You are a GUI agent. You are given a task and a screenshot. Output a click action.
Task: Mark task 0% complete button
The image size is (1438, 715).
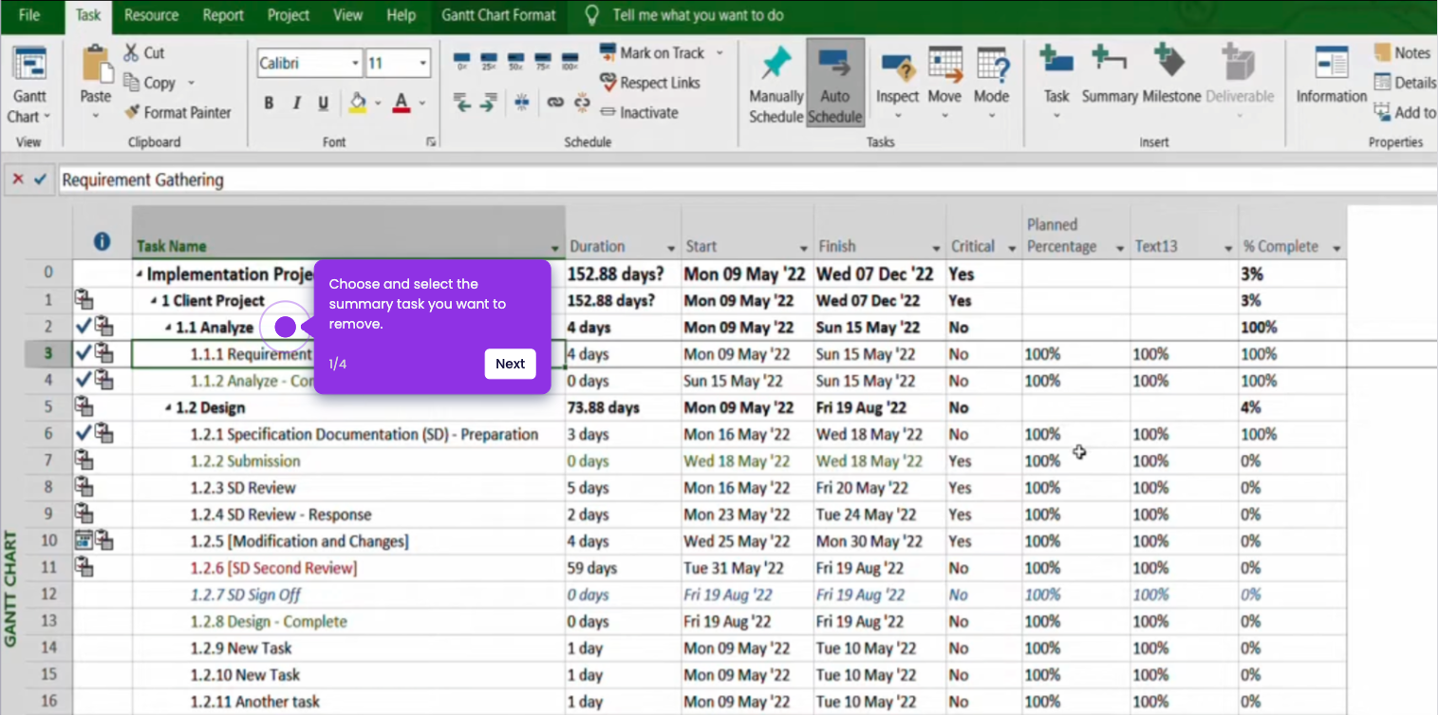[462, 61]
